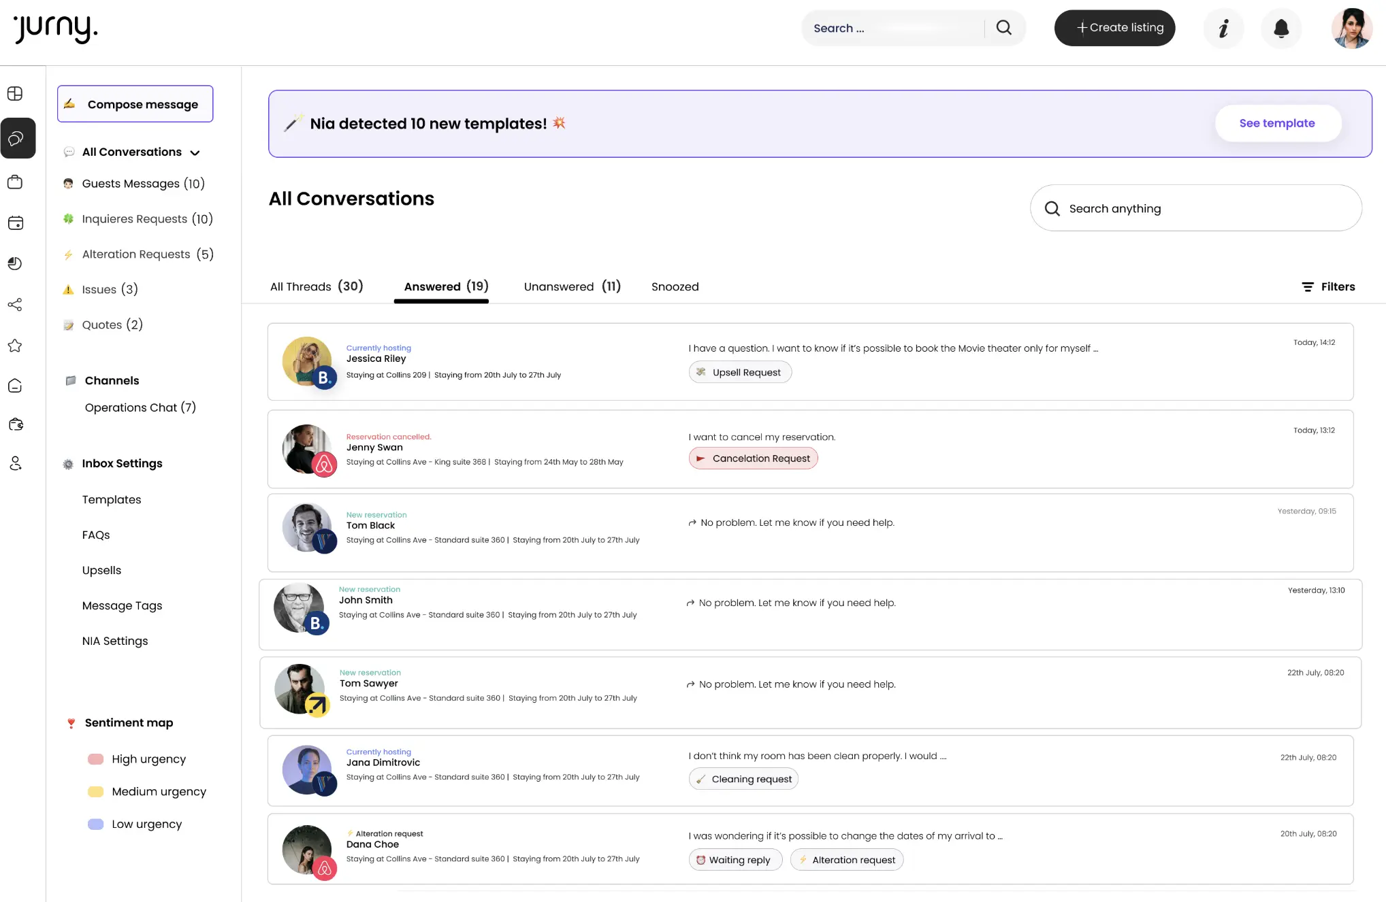Click the See template button
This screenshot has height=902, width=1386.
(1278, 123)
